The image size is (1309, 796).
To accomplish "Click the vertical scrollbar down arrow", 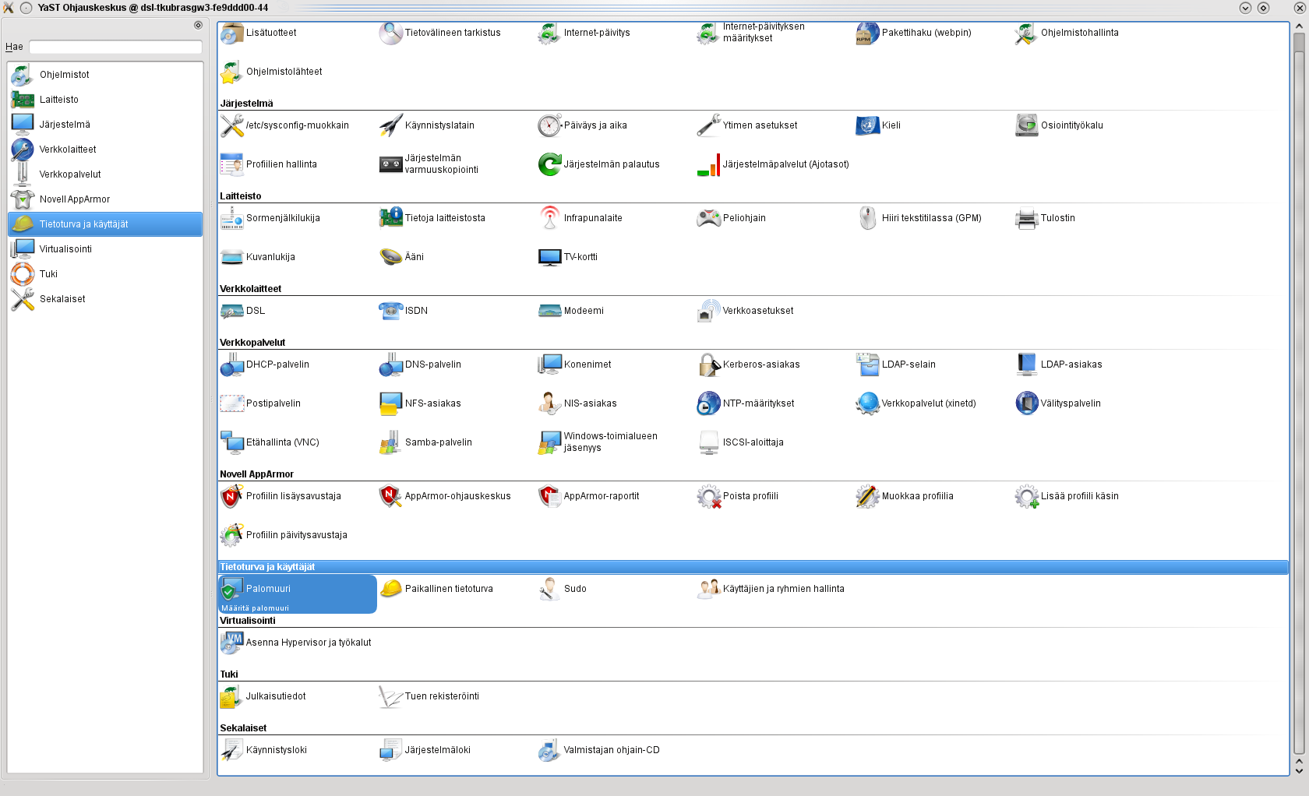I will pos(1299,770).
